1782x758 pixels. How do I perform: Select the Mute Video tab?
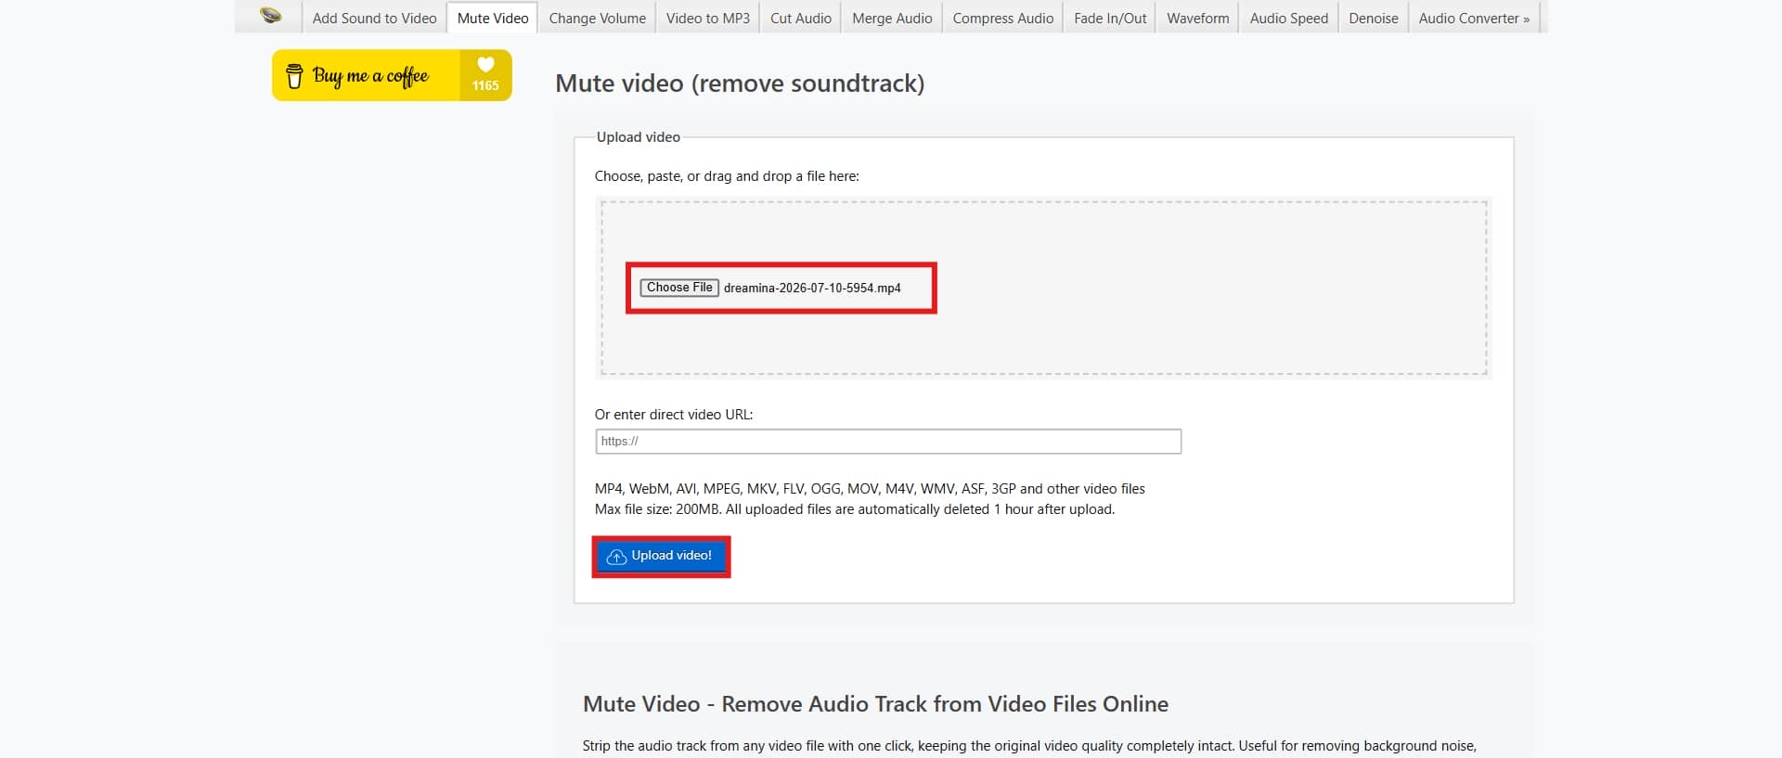(x=493, y=18)
